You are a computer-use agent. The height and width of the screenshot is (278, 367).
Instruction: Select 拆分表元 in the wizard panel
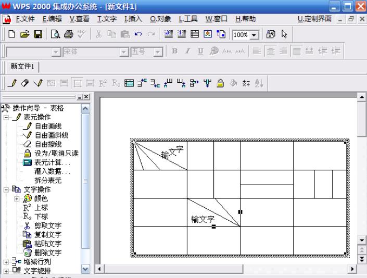tap(48, 181)
